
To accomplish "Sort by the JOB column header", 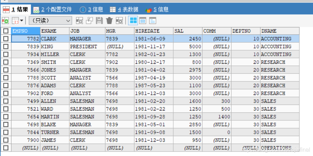I will (87, 31).
